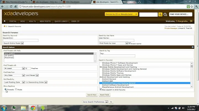Open the T-Macgnolia username link
Image resolution: width=199 pixels, height=111 pixels.
[182, 21]
